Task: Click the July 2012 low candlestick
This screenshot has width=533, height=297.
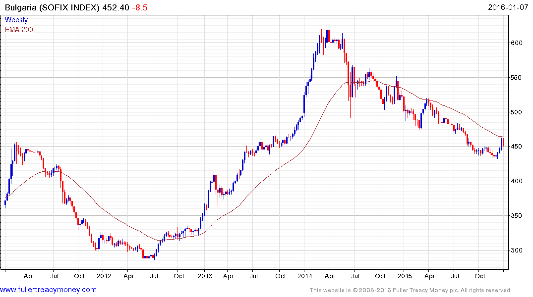Action: point(154,255)
